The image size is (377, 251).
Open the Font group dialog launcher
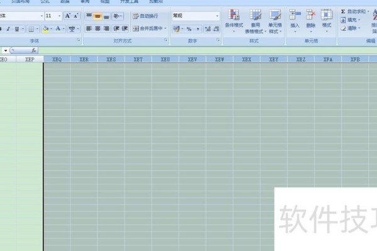click(x=79, y=40)
